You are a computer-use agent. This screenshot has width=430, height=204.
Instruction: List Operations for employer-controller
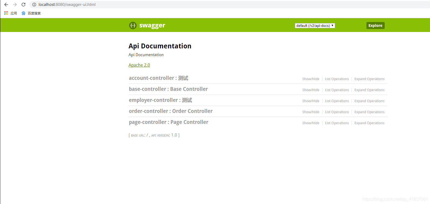pyautogui.click(x=337, y=101)
